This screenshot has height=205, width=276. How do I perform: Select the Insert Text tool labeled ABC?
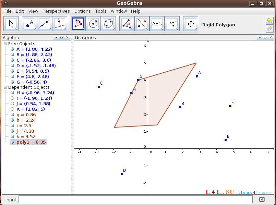pos(157,23)
